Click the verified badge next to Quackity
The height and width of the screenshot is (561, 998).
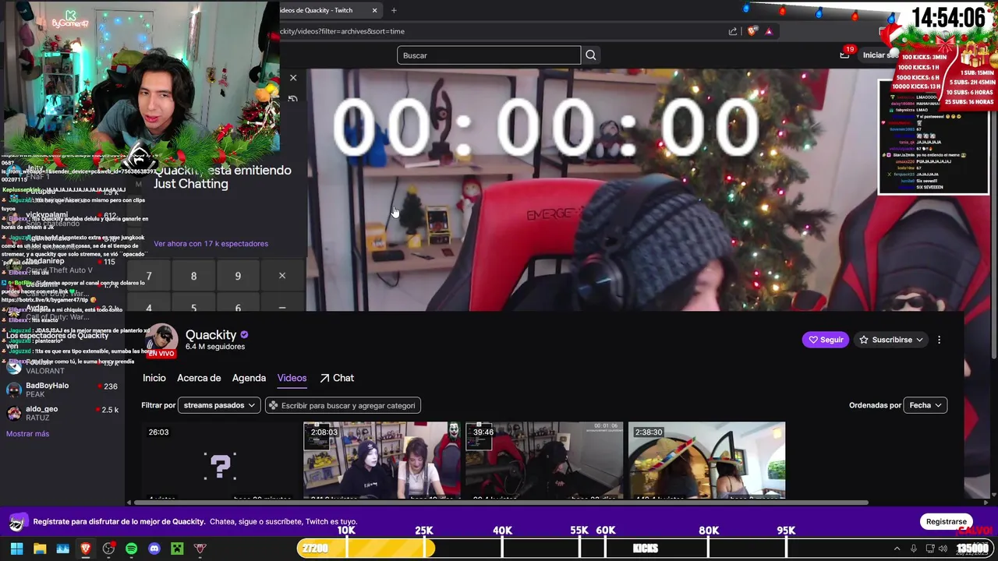point(244,334)
